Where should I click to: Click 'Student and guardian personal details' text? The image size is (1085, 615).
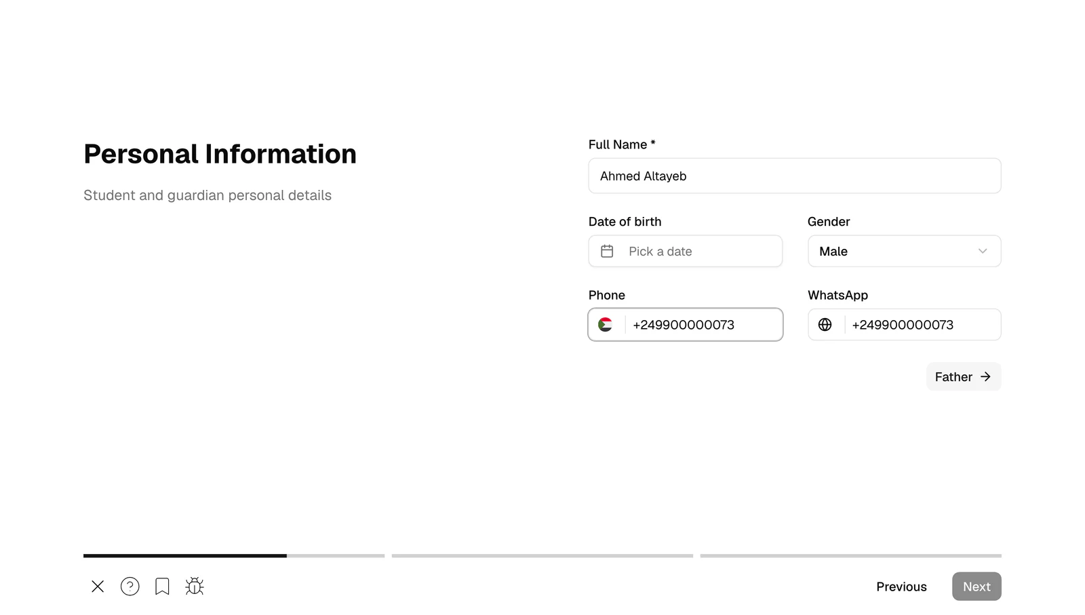[x=208, y=195]
